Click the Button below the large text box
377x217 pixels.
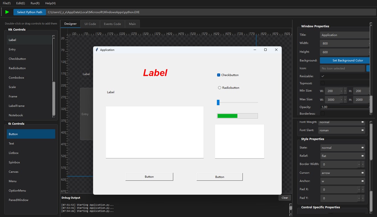149,177
